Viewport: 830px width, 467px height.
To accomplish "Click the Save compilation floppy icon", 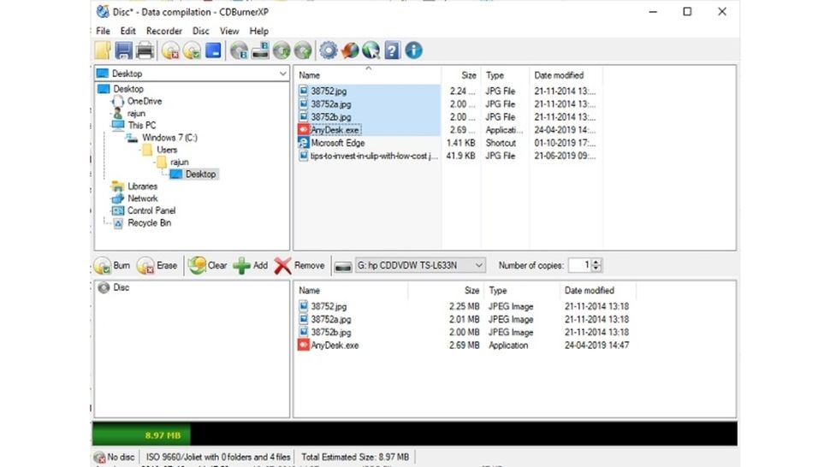I will [123, 50].
